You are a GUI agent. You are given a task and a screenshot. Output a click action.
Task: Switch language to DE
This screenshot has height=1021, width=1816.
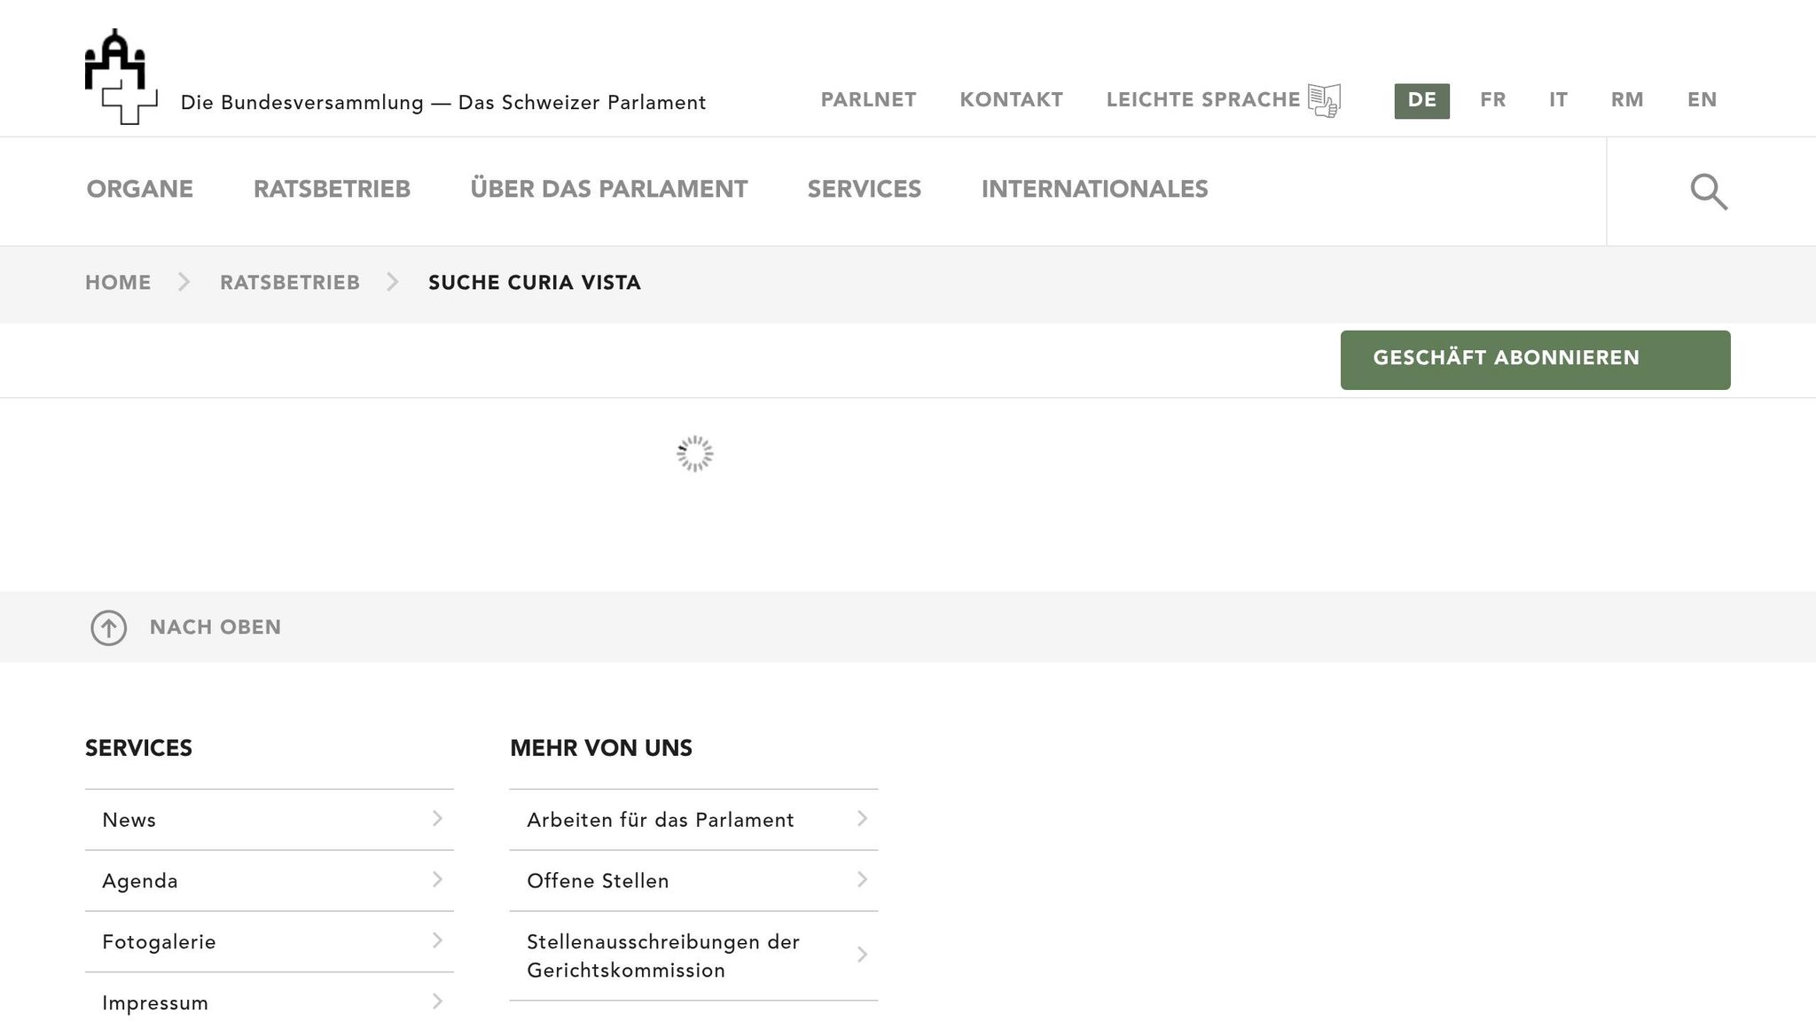coord(1421,101)
